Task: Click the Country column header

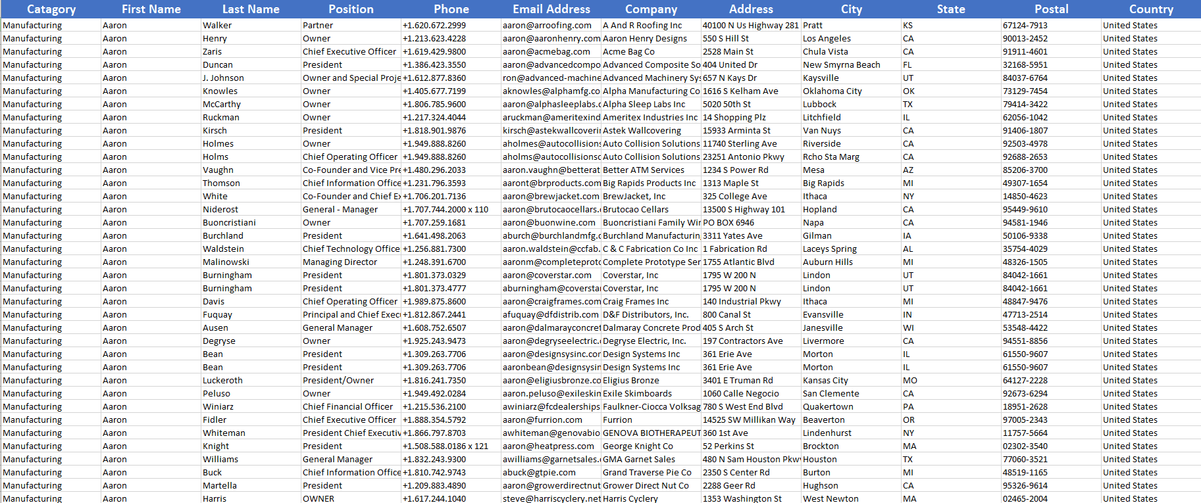Action: pos(1151,9)
